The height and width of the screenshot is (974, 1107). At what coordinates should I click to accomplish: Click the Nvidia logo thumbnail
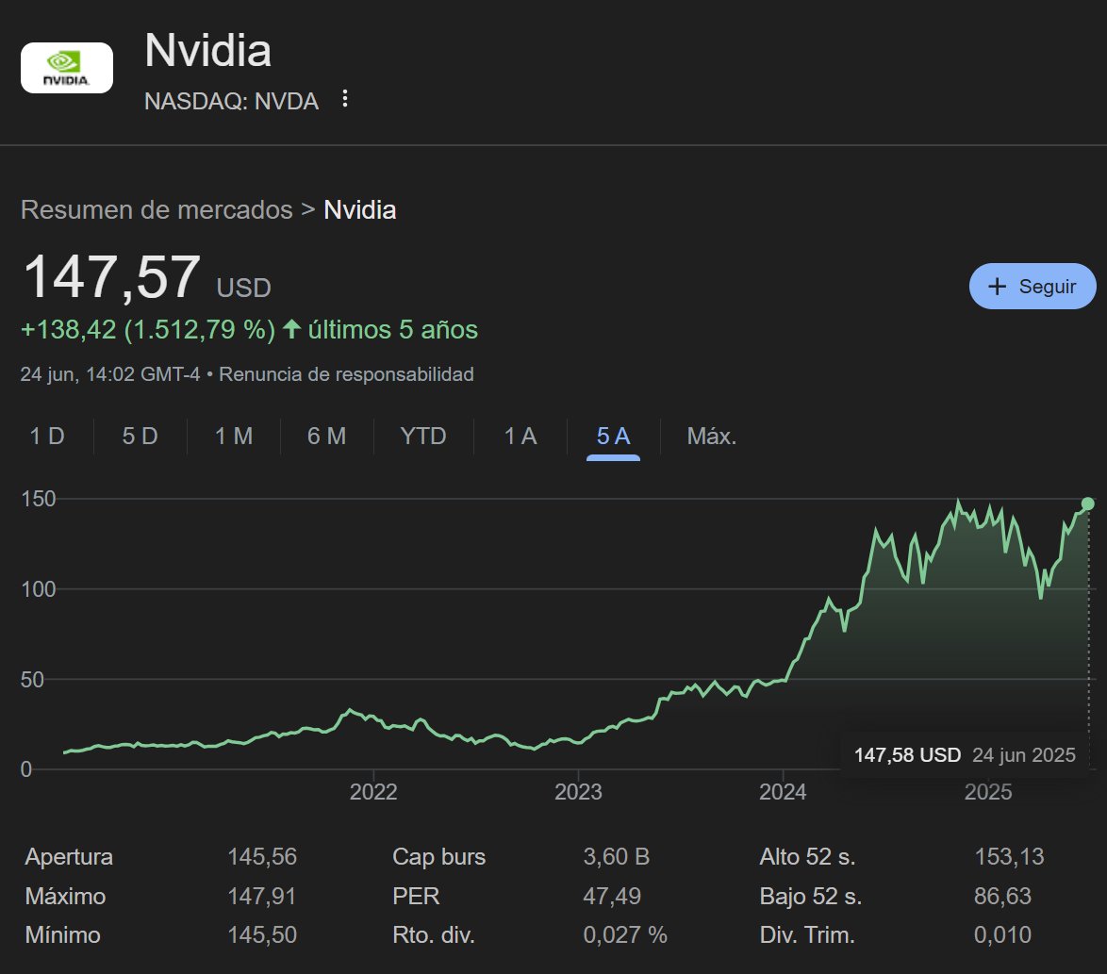(x=67, y=68)
